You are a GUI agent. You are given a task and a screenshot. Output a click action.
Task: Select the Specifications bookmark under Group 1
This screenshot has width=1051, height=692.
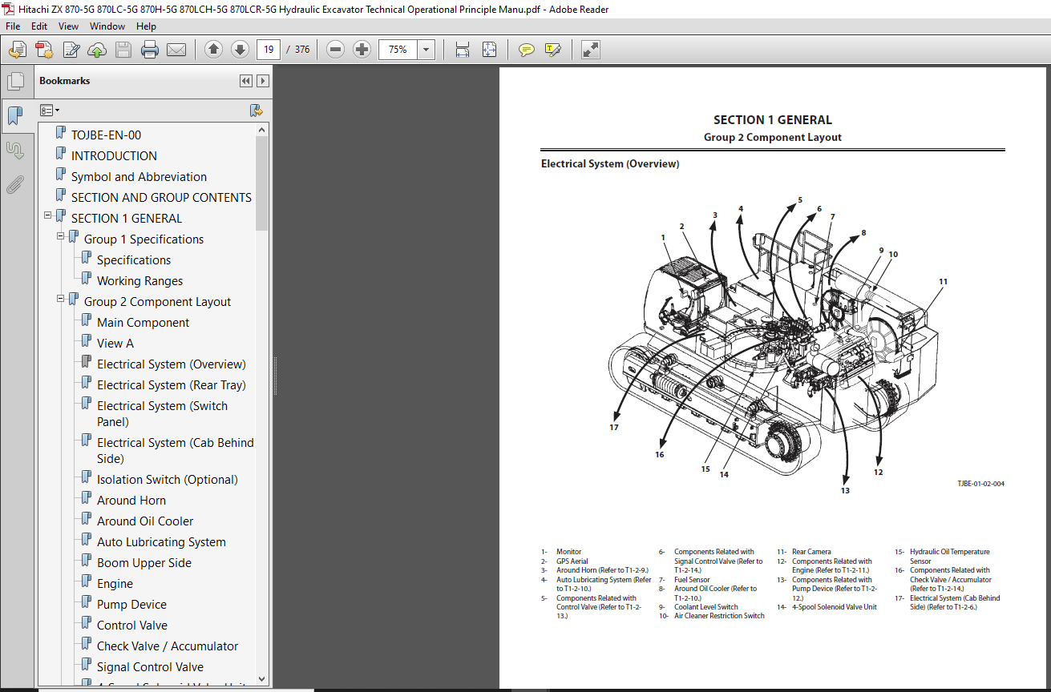[x=133, y=260]
